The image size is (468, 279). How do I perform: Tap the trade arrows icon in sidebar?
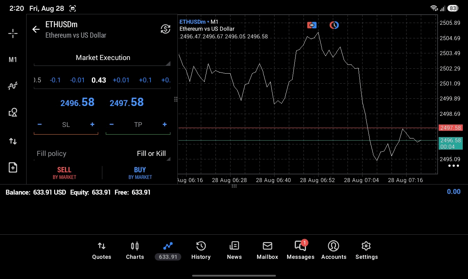(13, 141)
